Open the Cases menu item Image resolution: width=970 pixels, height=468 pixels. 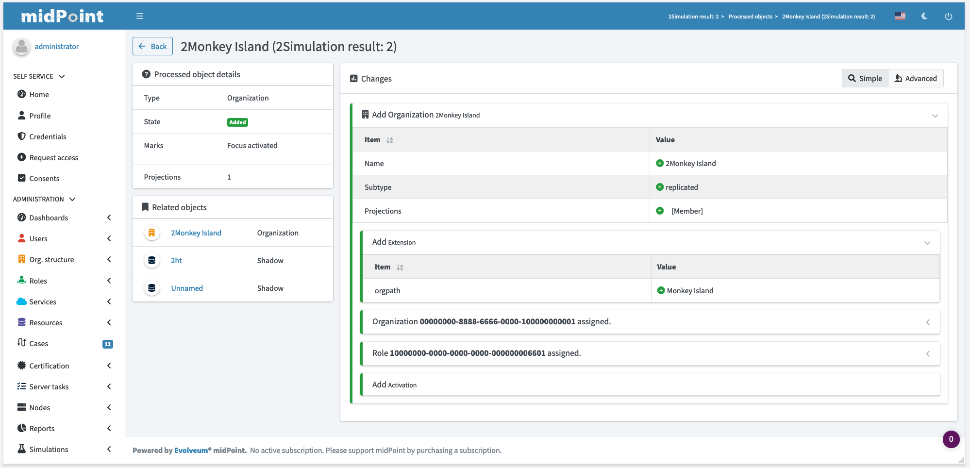(x=39, y=343)
